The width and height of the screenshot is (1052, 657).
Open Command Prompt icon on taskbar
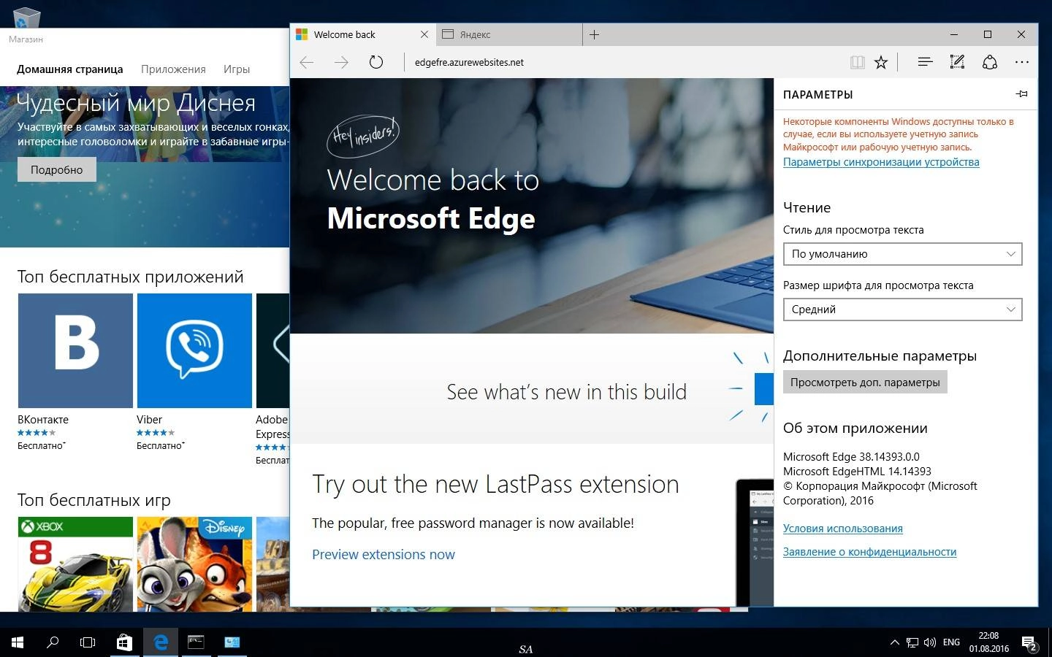point(196,642)
